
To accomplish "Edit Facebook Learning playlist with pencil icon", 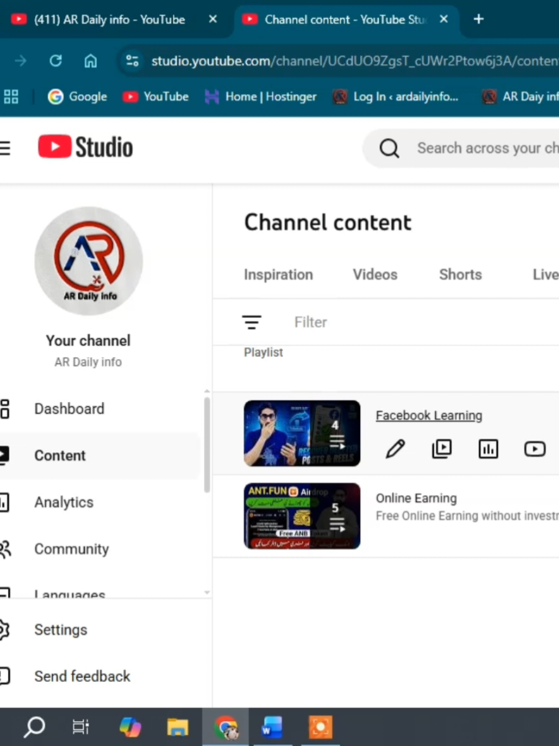I will pyautogui.click(x=395, y=449).
